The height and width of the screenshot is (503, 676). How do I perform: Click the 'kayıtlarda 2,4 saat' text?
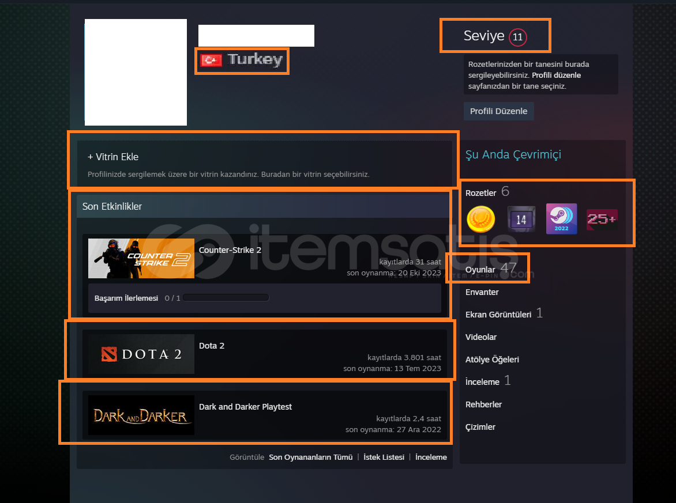point(408,419)
